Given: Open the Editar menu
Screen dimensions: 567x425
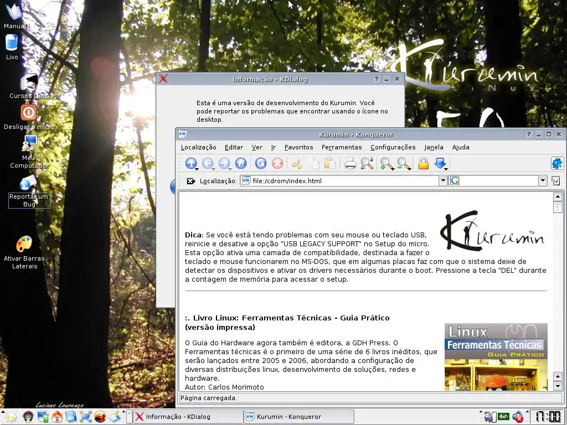Looking at the screenshot, I should (234, 147).
